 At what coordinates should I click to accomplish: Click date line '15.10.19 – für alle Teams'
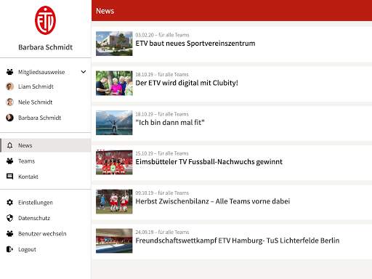pos(162,153)
